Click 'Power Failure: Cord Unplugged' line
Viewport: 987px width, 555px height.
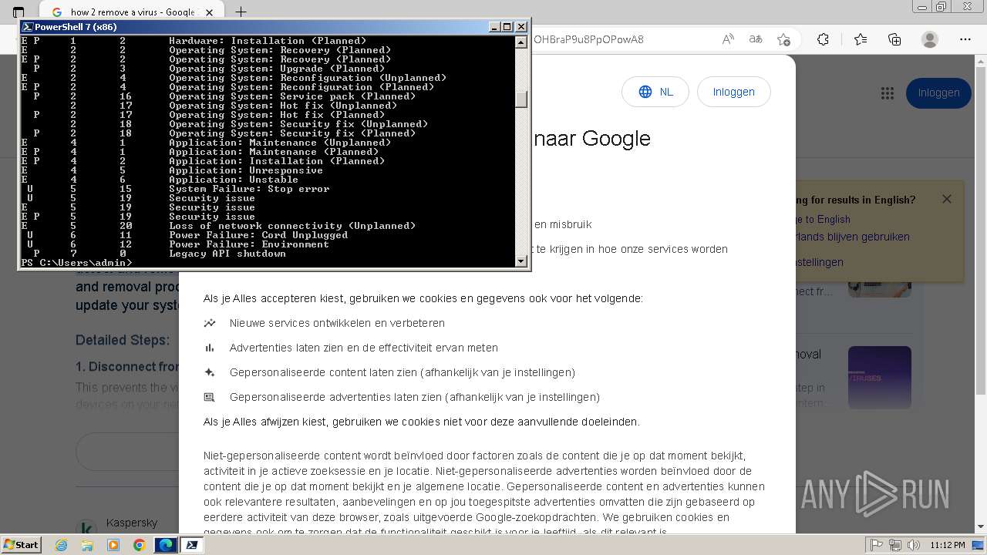click(258, 235)
